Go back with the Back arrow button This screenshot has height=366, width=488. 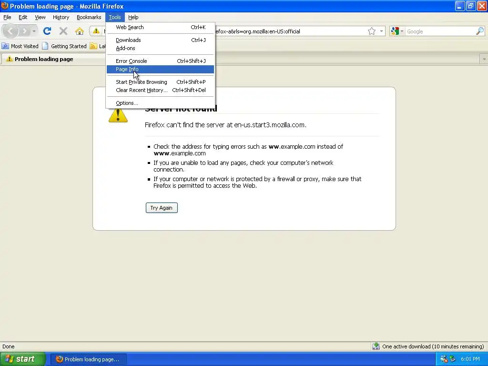[10, 31]
